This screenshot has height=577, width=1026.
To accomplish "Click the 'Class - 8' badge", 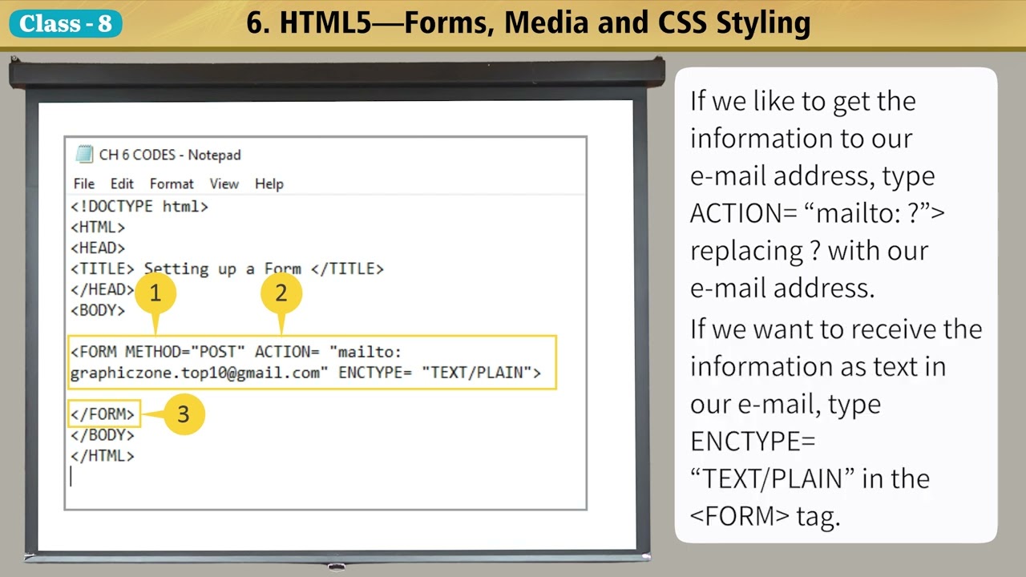I will click(x=66, y=23).
